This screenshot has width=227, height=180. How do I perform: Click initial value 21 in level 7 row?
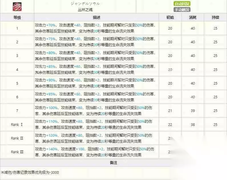pos(170,111)
